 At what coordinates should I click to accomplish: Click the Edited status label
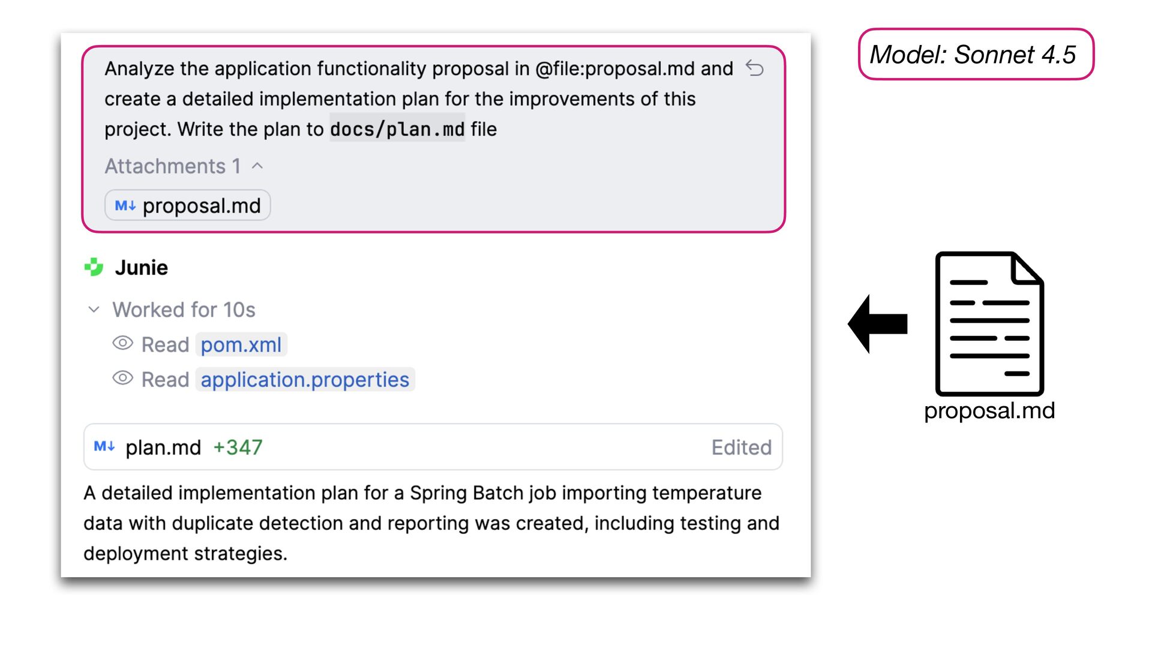click(741, 448)
